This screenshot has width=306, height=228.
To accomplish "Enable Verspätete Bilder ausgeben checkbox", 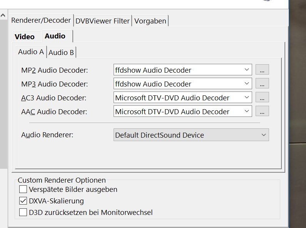I will 23,189.
